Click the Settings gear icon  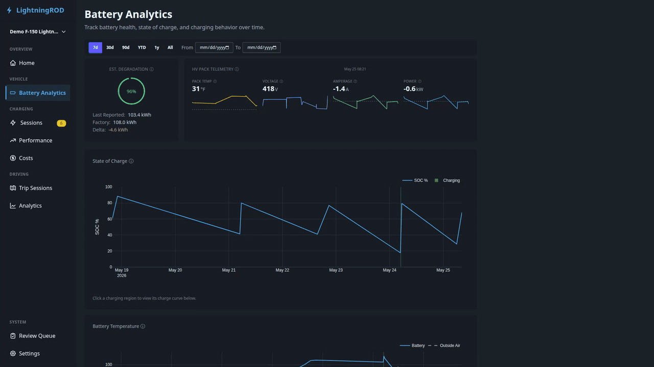[13, 354]
